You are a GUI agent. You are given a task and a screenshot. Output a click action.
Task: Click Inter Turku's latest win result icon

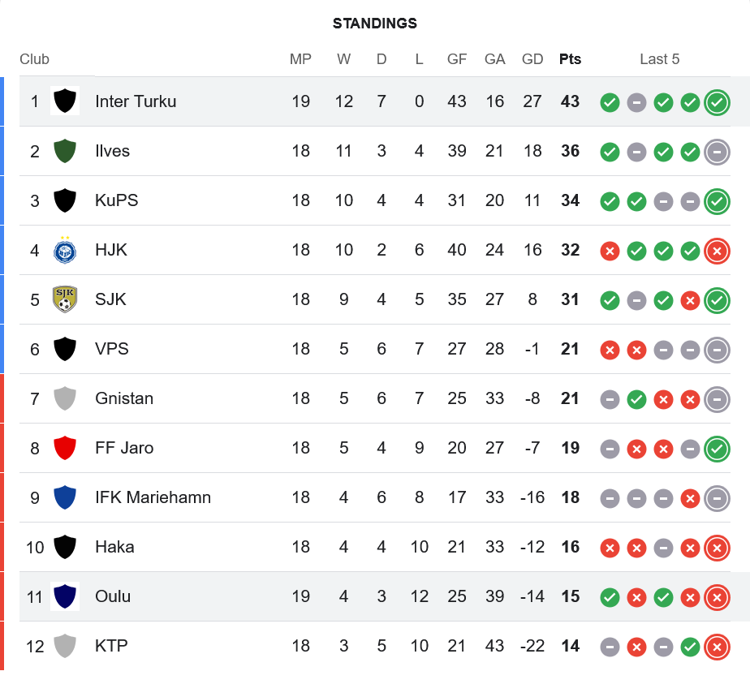pos(717,102)
